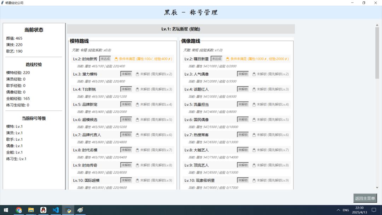Click 未解锁 button for 话题红人
382x215 pixels.
[x=243, y=89]
